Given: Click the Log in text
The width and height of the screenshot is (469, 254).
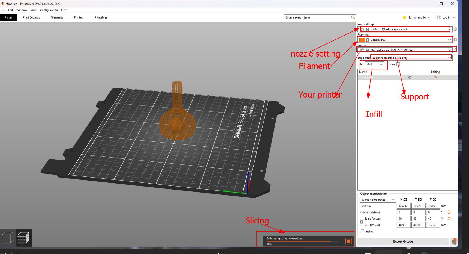Looking at the screenshot, I should (x=446, y=17).
